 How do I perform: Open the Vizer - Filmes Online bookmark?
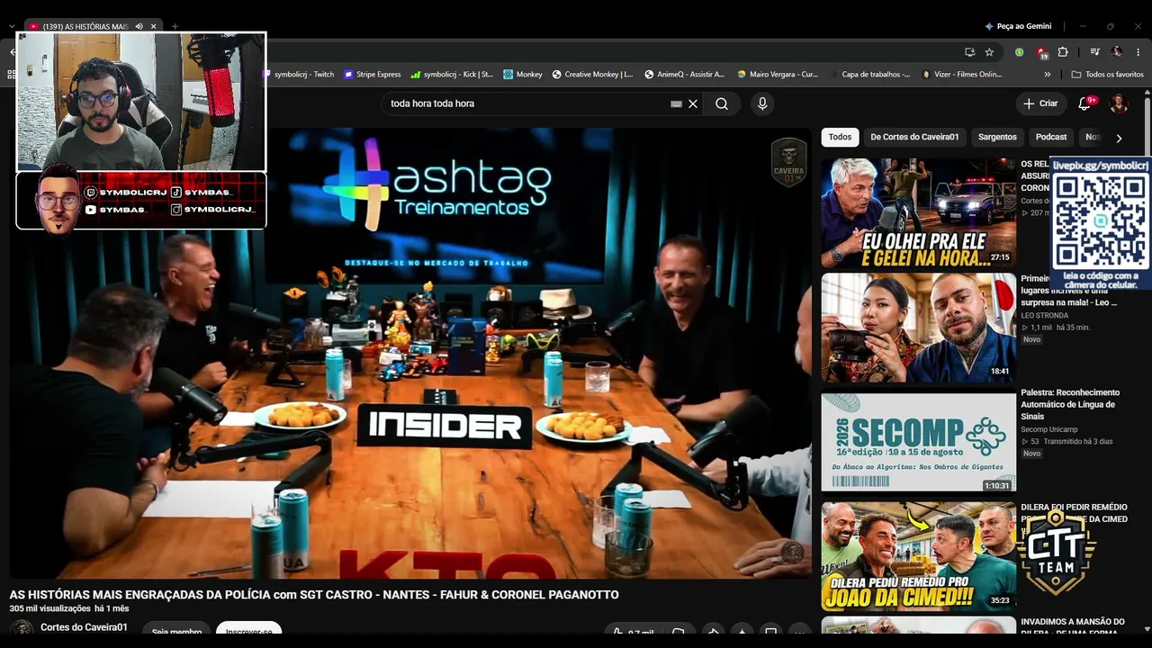962,75
